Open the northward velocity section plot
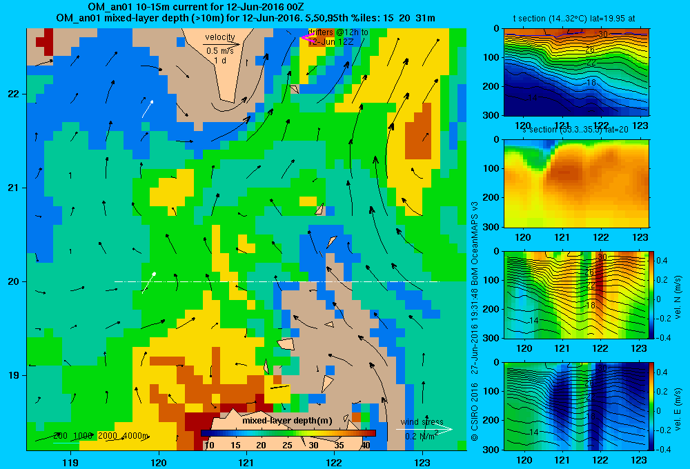The height and width of the screenshot is (469, 690). (576, 295)
